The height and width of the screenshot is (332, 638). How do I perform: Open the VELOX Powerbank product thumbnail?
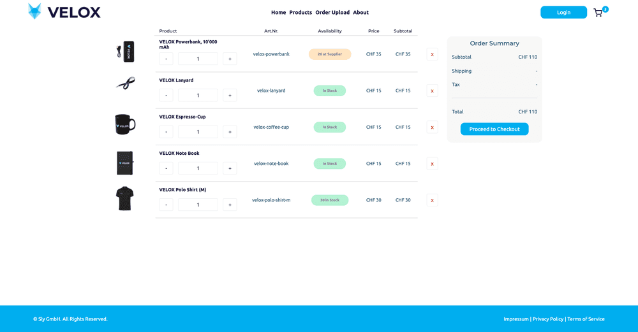coord(125,52)
